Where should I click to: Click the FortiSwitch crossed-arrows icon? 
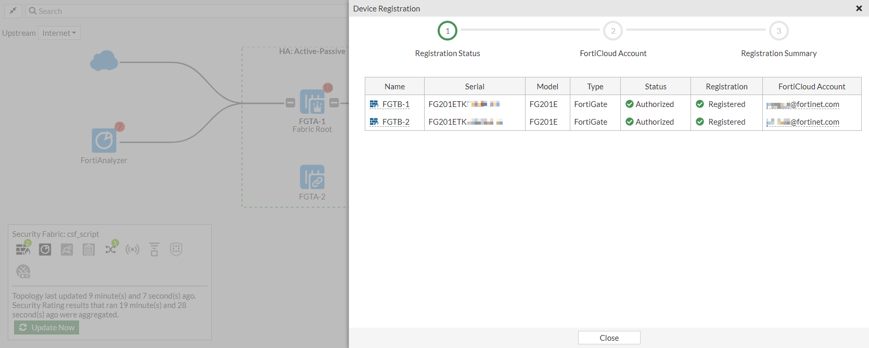click(x=111, y=249)
